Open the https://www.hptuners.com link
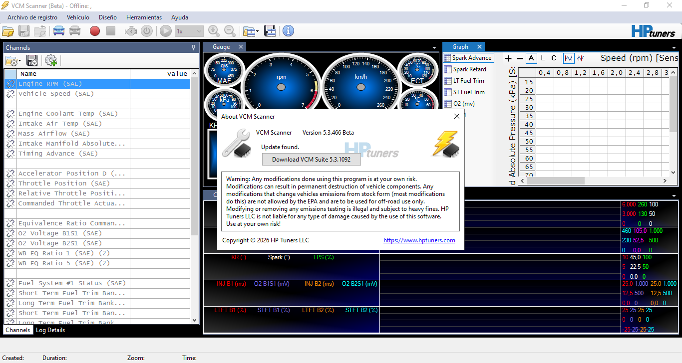This screenshot has height=363, width=682. coord(419,240)
